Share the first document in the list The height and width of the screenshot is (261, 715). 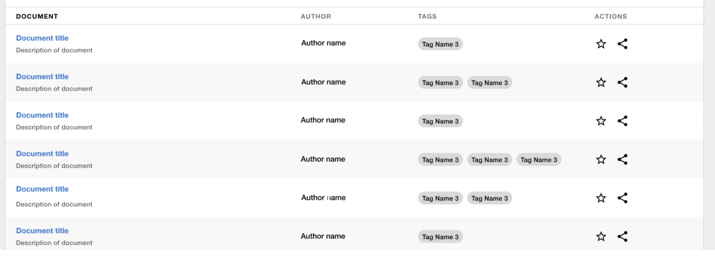click(623, 43)
